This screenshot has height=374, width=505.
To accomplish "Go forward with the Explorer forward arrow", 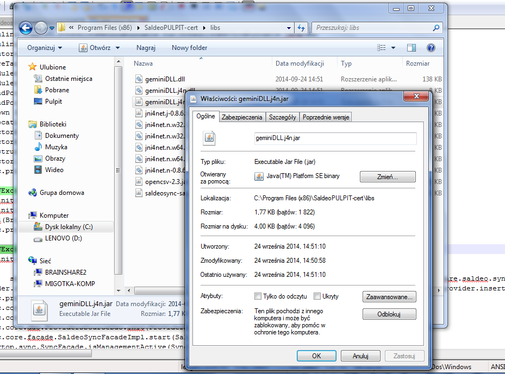I will click(x=41, y=28).
